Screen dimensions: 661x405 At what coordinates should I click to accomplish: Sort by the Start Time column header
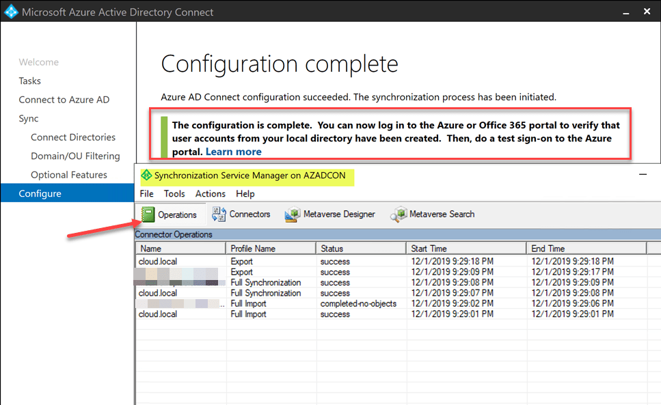coord(467,249)
